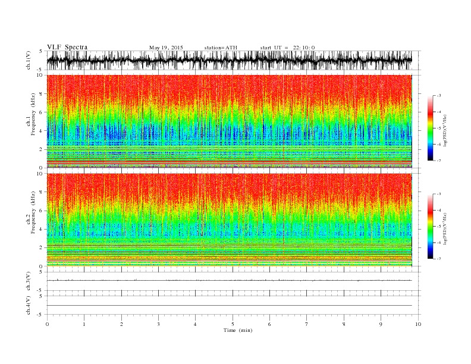This screenshot has width=471, height=364.
Task: Click the "8" kHz tick on ch.2 spectrogram
Action: click(41, 192)
